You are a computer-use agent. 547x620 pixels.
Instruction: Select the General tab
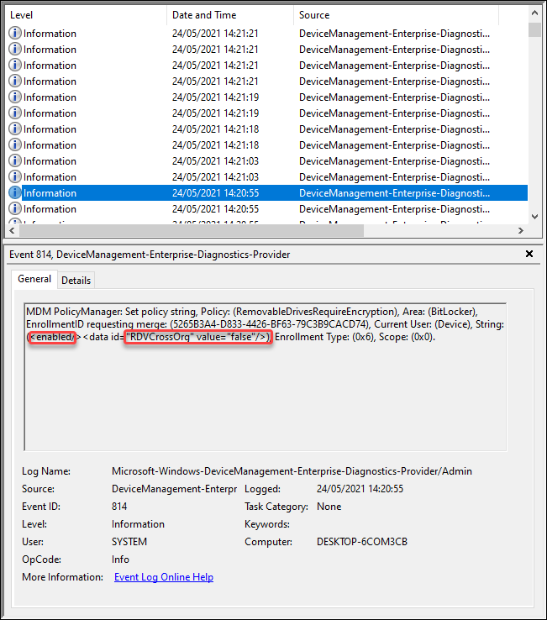point(34,279)
